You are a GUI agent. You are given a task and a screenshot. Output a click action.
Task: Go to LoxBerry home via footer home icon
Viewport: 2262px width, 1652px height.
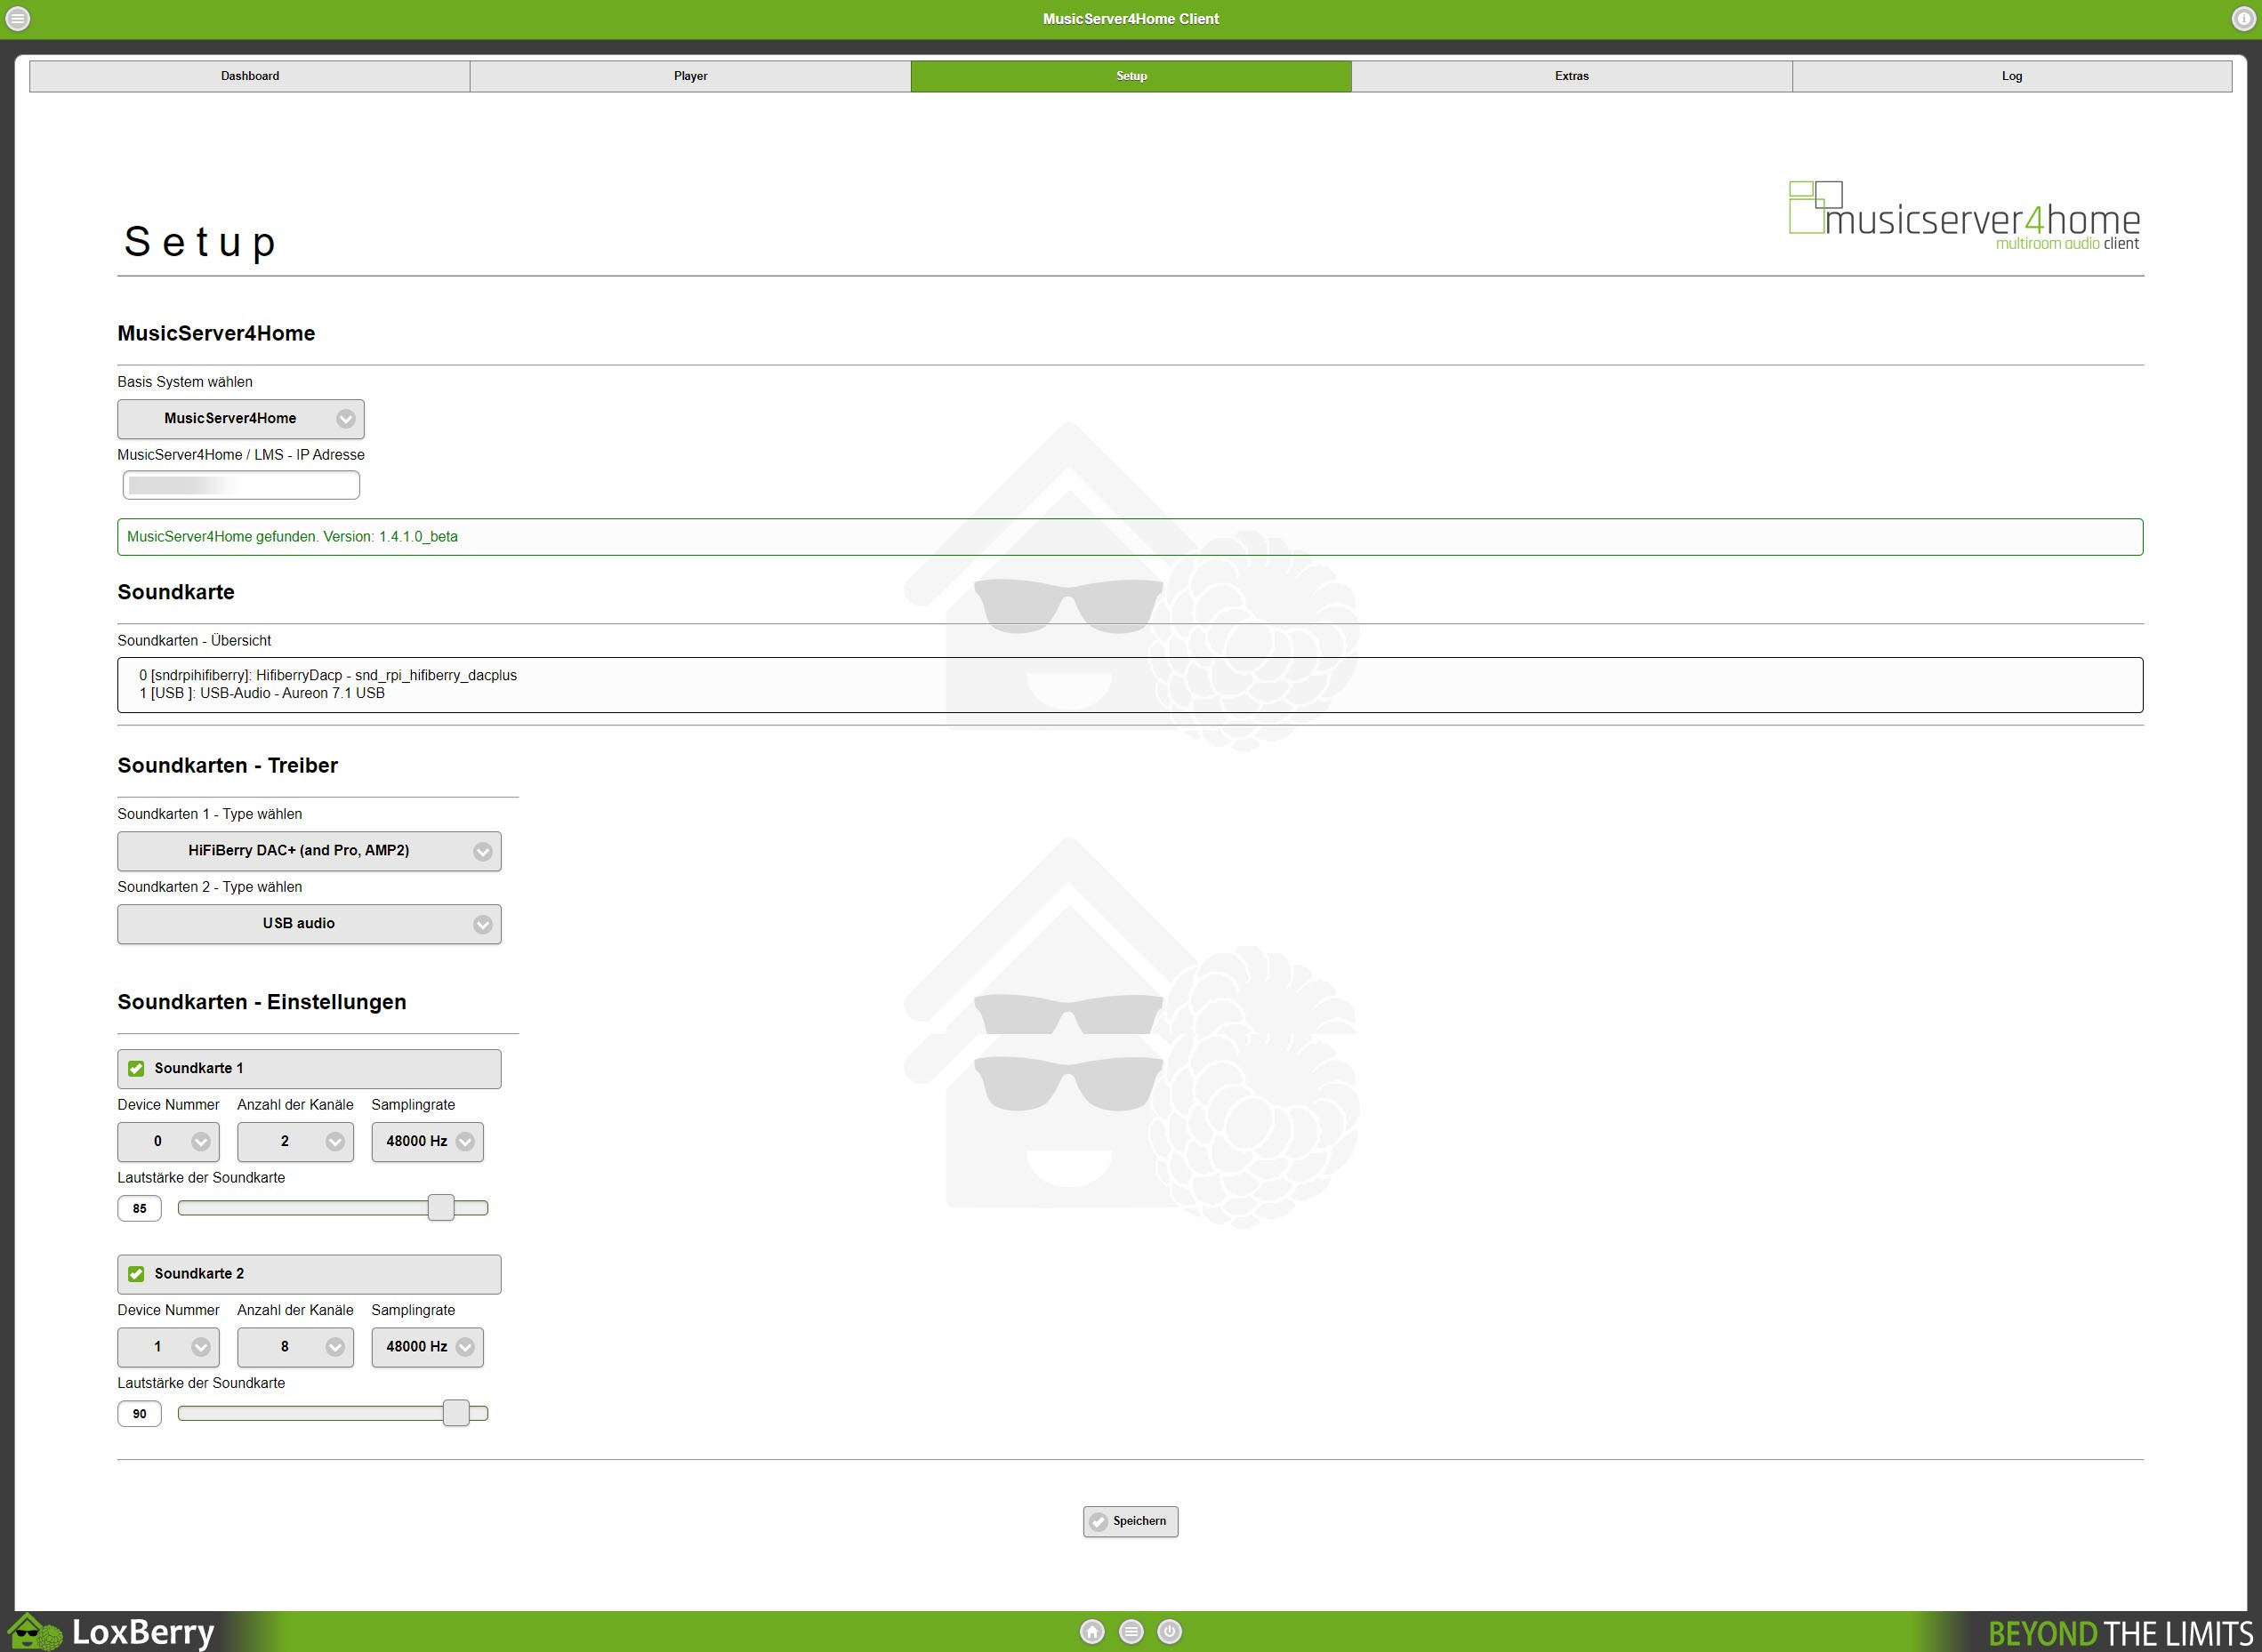click(x=1092, y=1632)
